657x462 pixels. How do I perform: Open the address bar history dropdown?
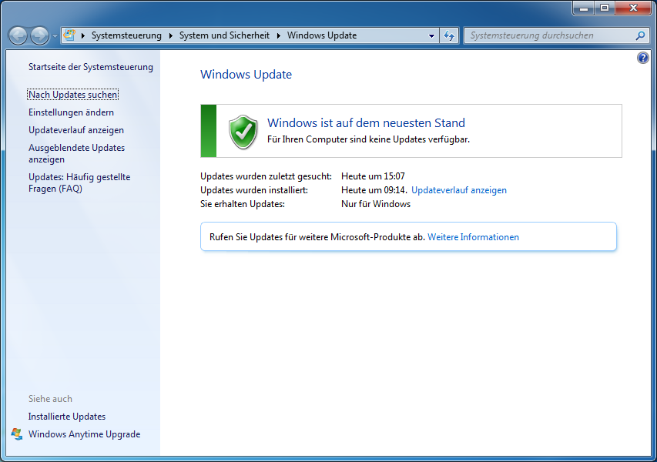coord(431,36)
